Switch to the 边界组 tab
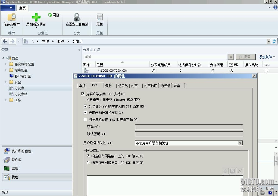Screen dimensions: 278x196 coord(165,86)
